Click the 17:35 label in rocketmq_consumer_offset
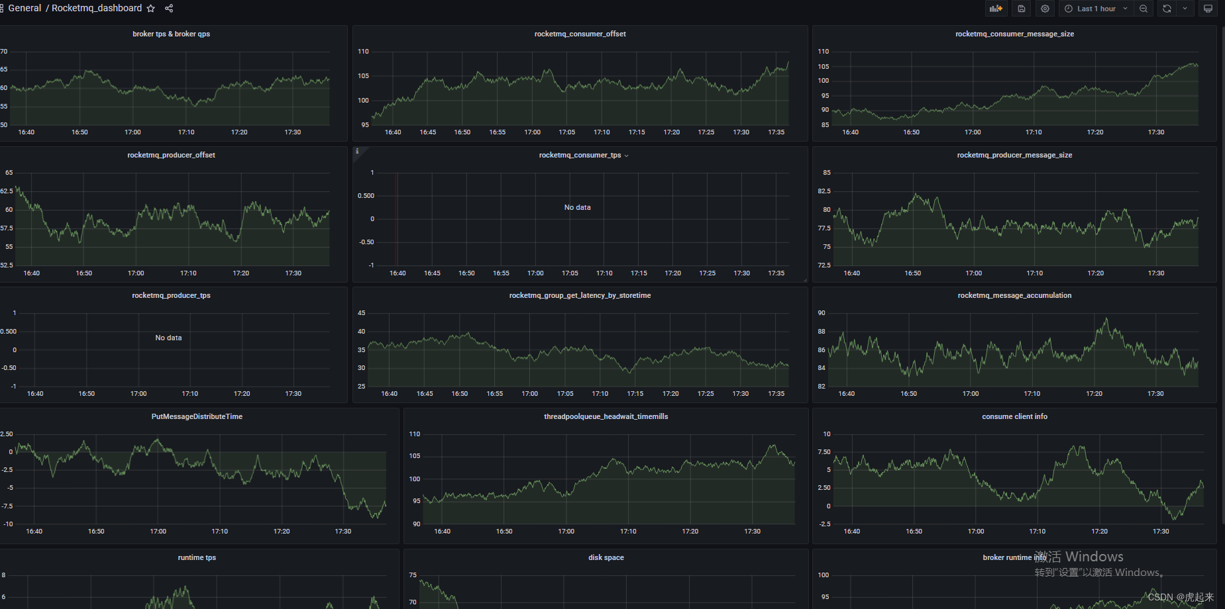The height and width of the screenshot is (609, 1225). tap(776, 132)
